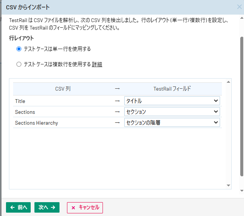Click the Title CSV column row label

click(20, 101)
